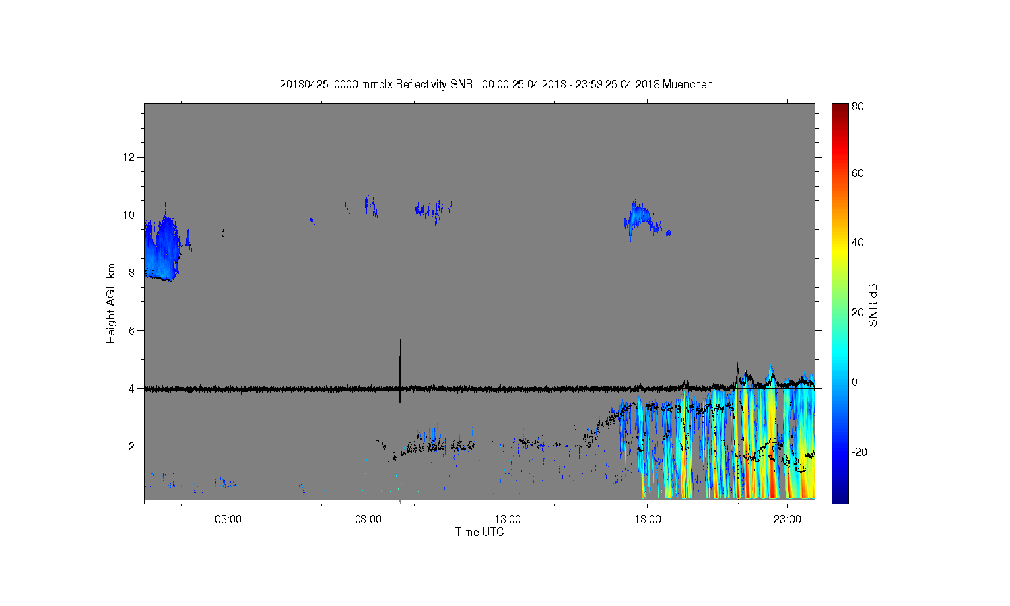Click the 'Time UTC' axis label
This screenshot has height=606, width=1010.
point(479,532)
